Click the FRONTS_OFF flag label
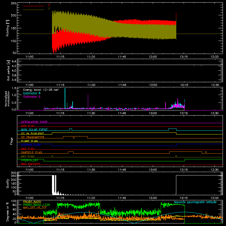This screenshot has height=226, width=226. tap(30, 160)
